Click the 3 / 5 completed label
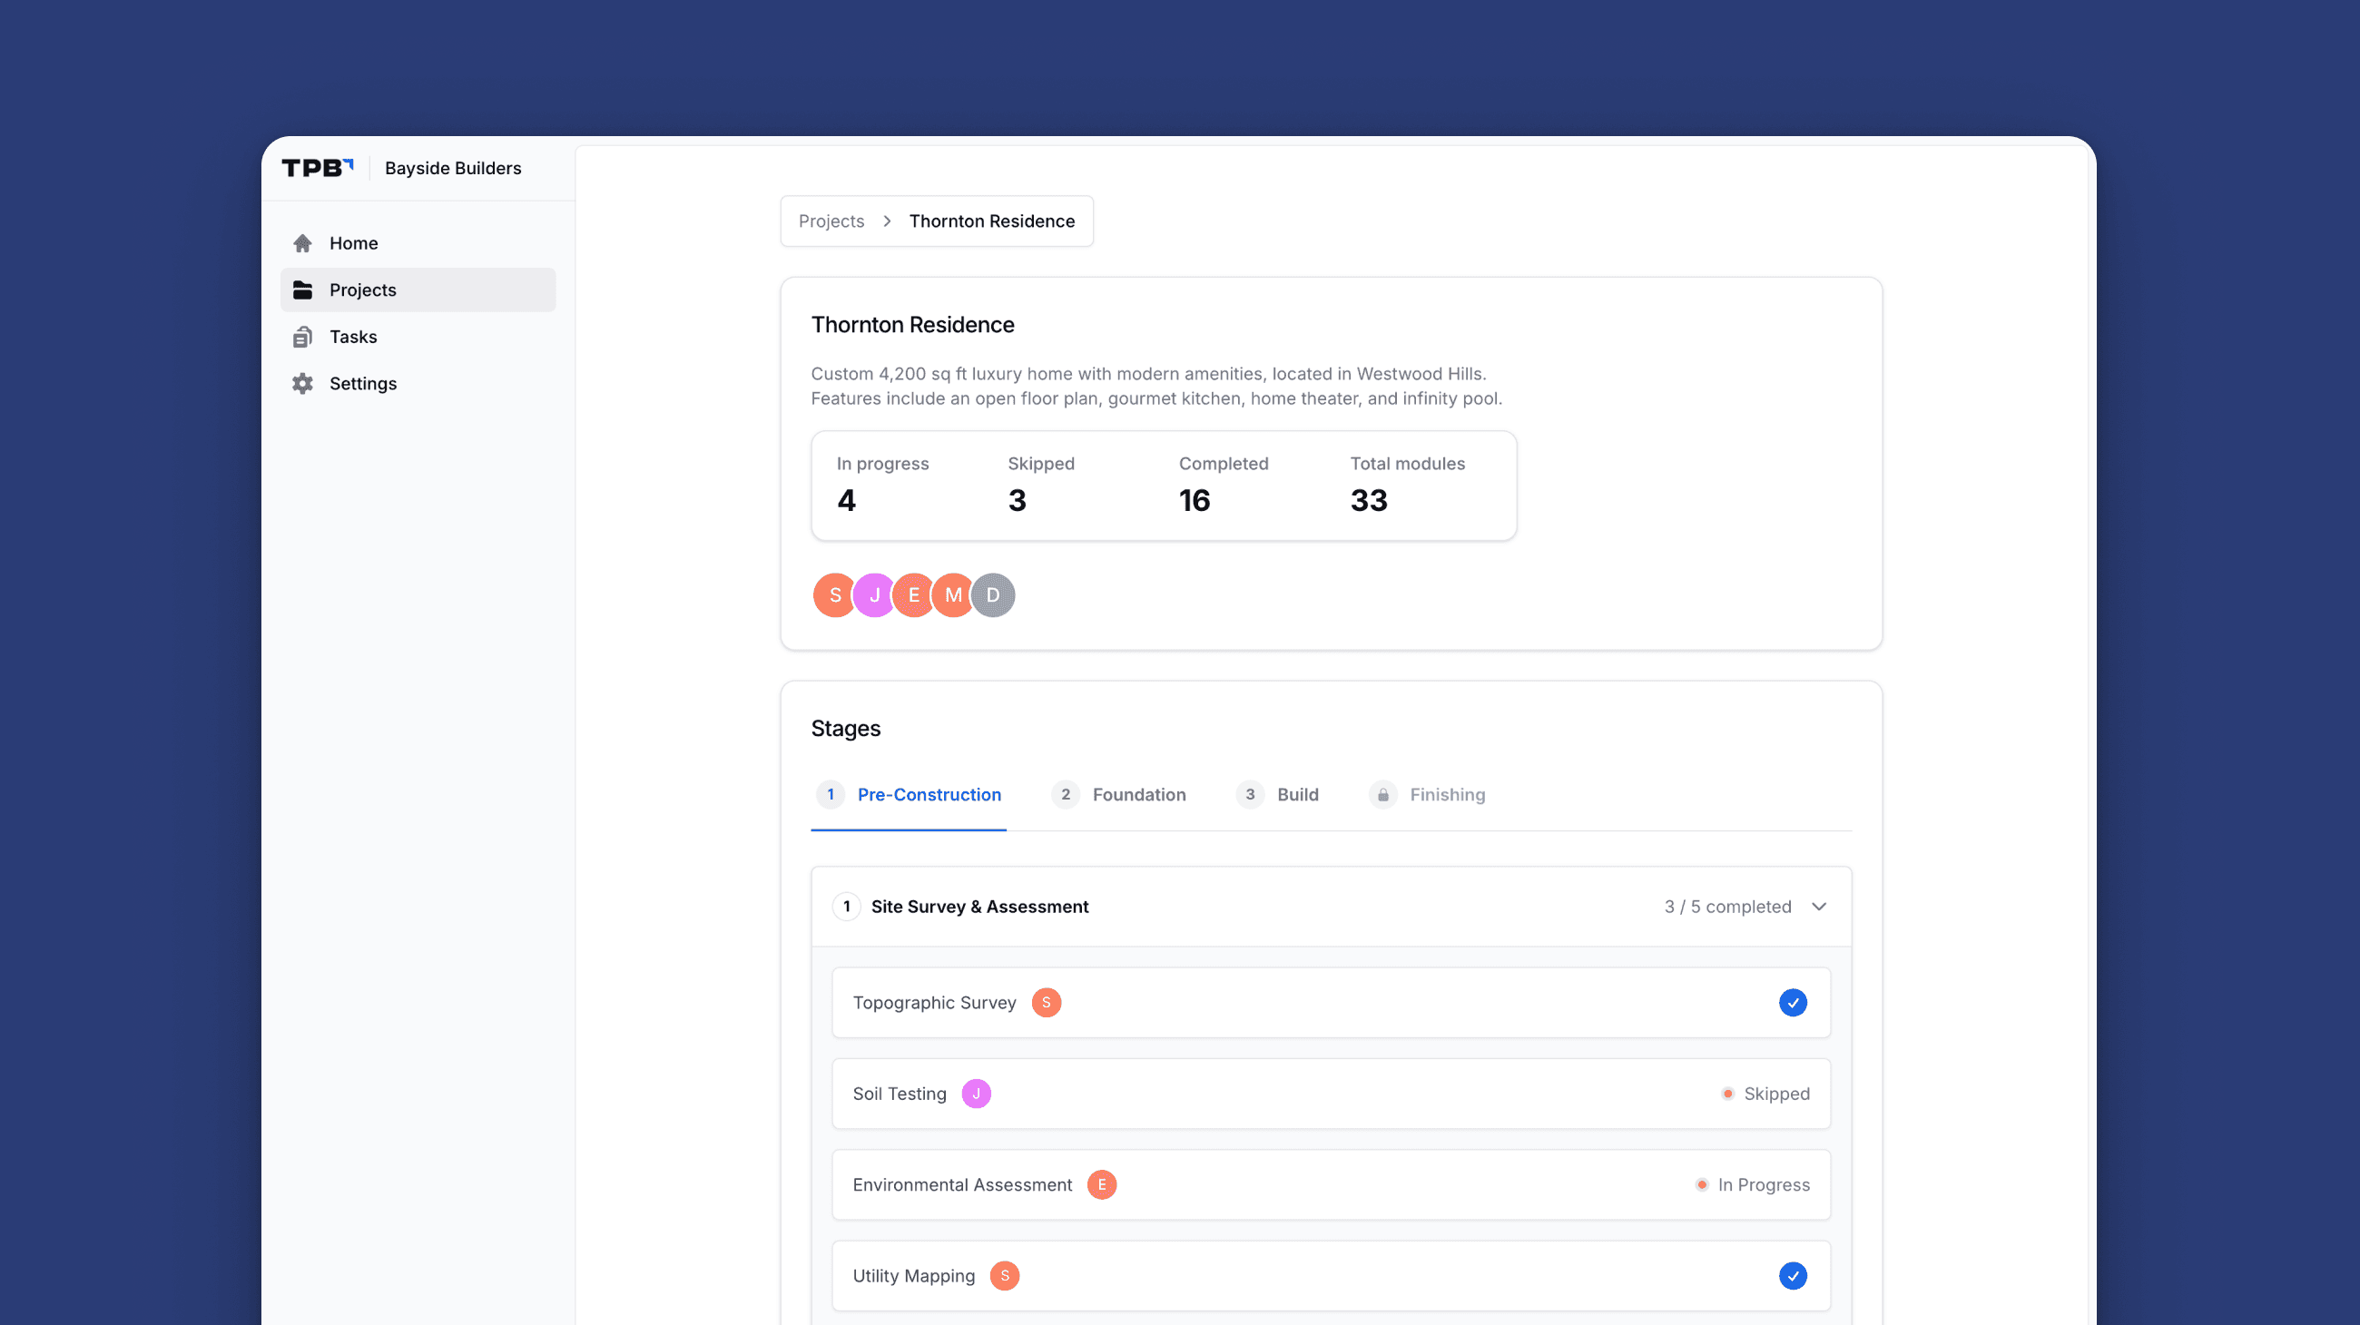This screenshot has width=2360, height=1325. [1727, 907]
